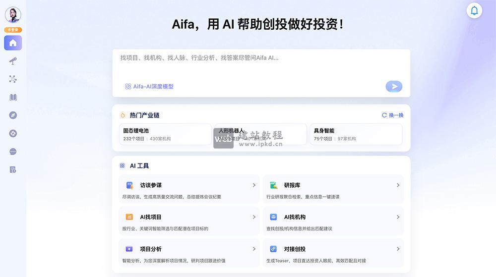Open the chat bubble icon in sidebar

13,152
